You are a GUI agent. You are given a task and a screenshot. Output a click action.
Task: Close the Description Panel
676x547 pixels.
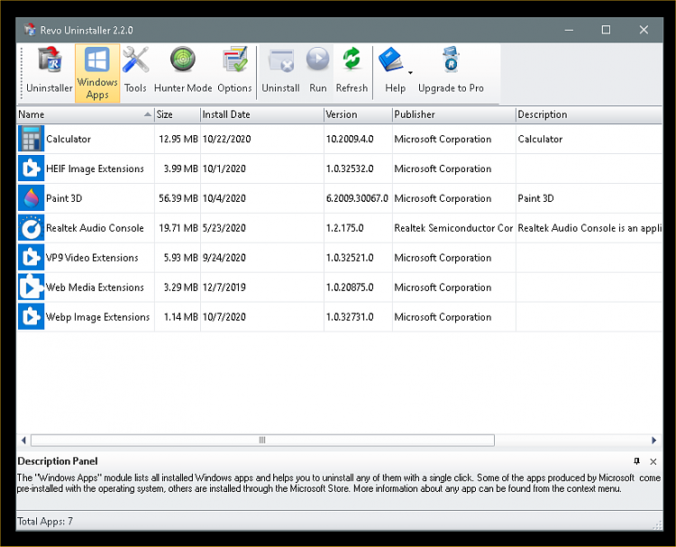click(653, 461)
